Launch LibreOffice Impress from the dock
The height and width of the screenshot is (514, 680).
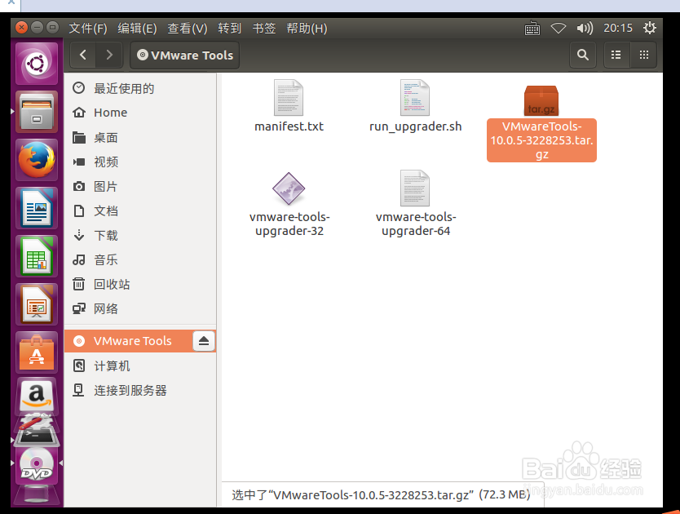pyautogui.click(x=37, y=304)
